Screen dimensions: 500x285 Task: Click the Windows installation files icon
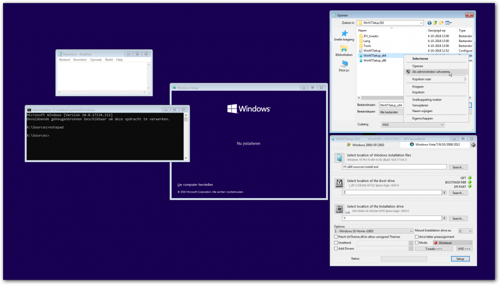click(339, 158)
